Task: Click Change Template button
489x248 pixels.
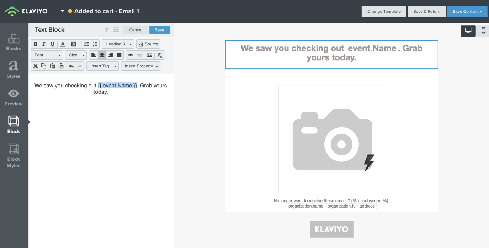Action: click(384, 11)
